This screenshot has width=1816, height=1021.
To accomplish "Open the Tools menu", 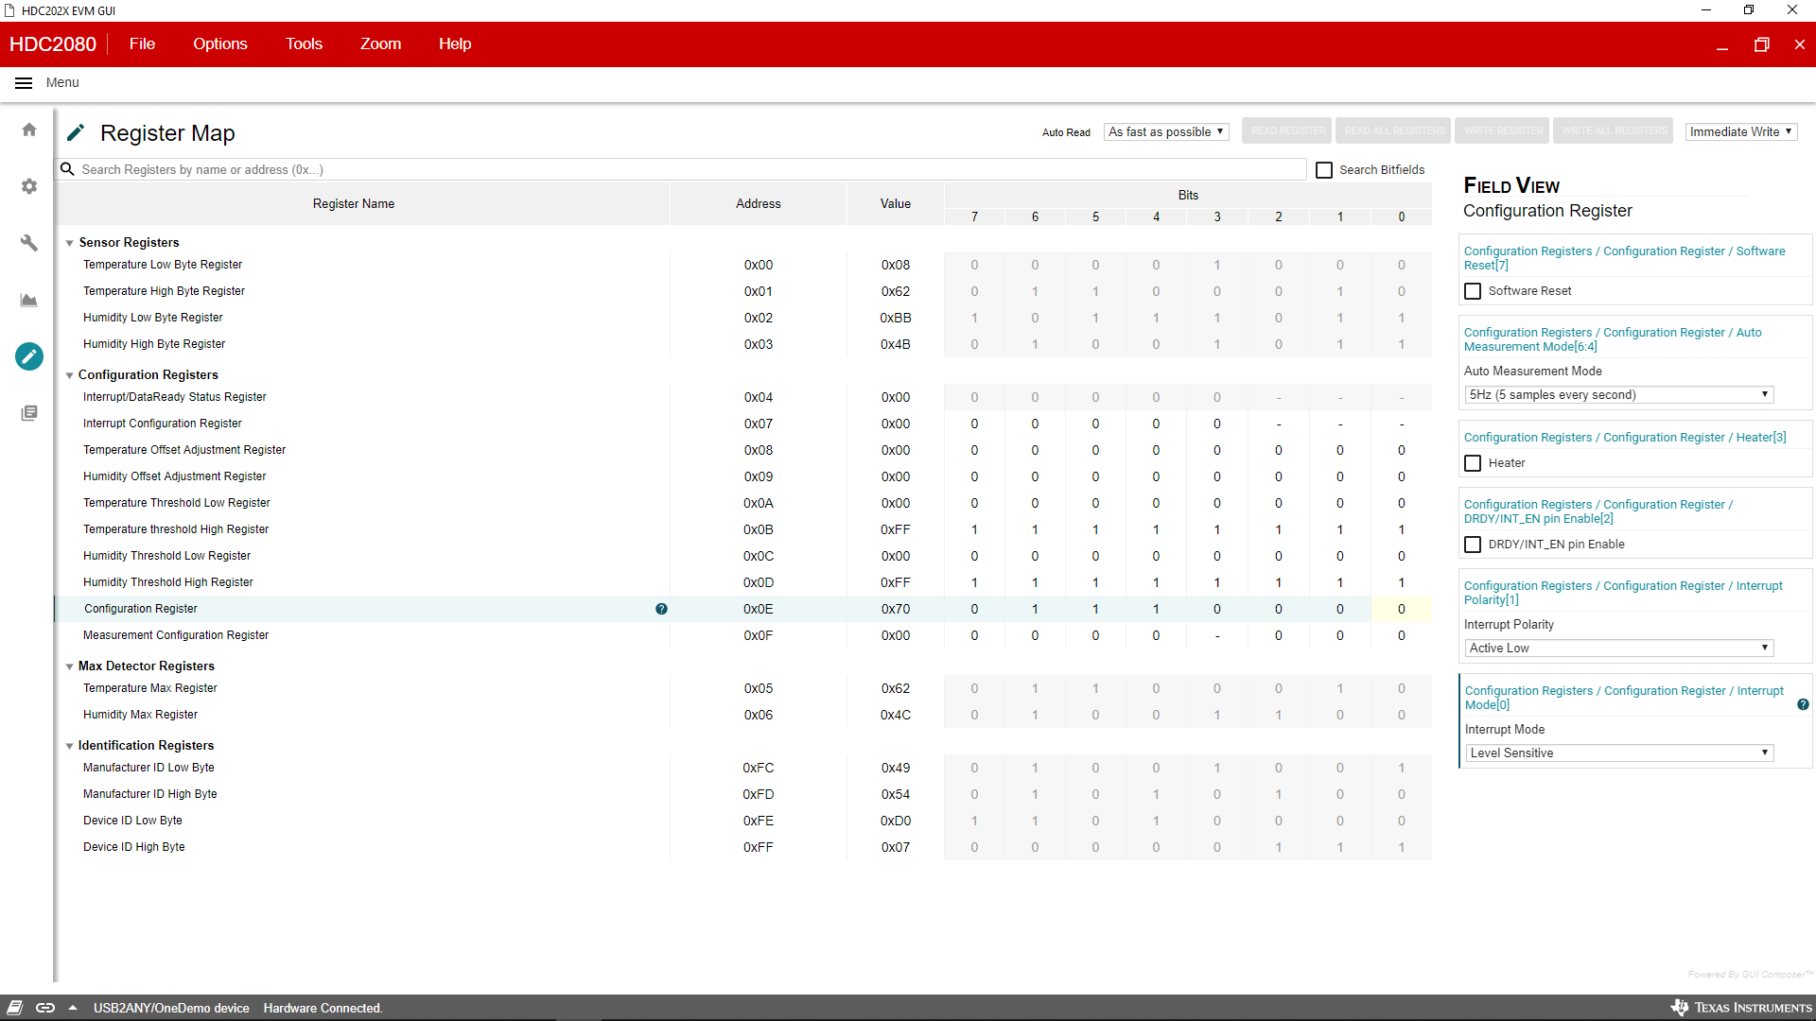I will [304, 44].
